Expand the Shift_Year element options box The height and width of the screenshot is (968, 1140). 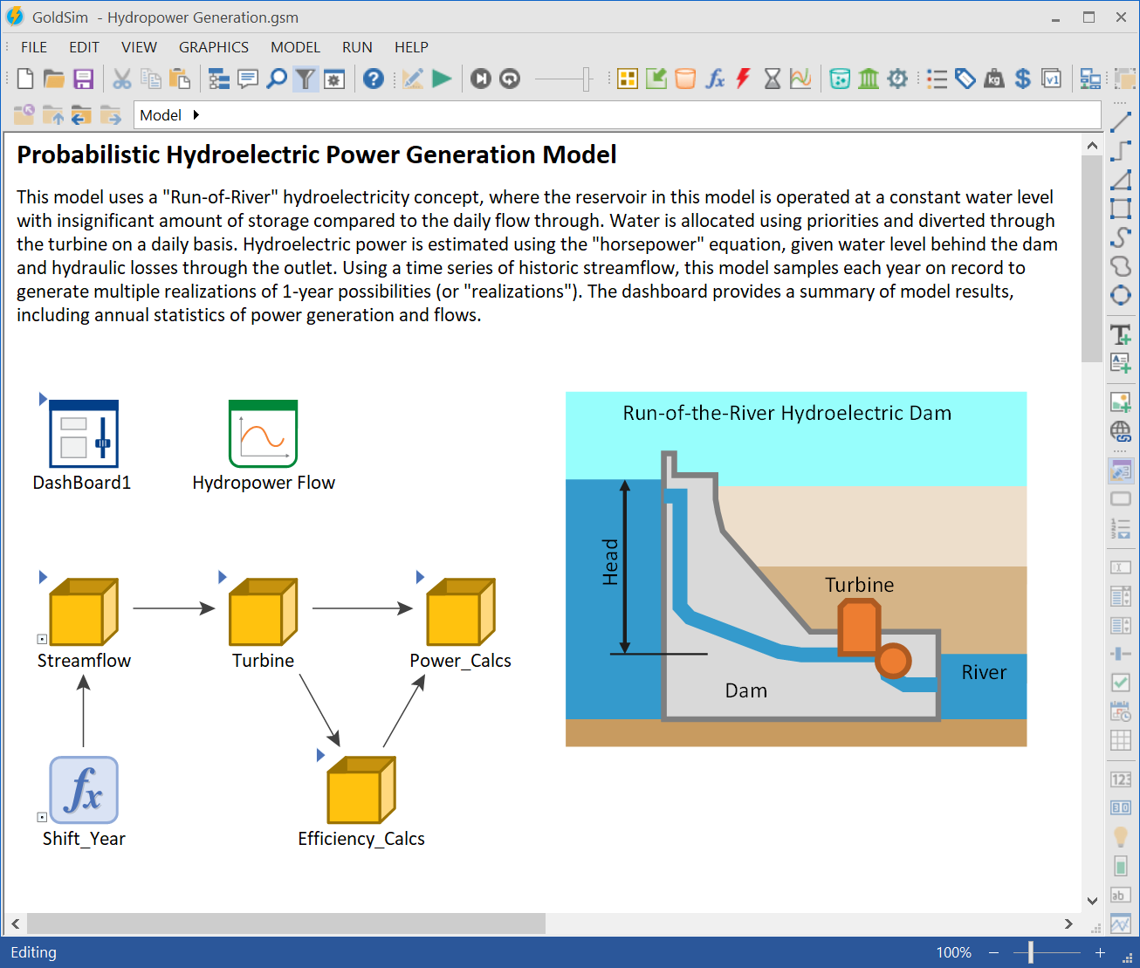[x=41, y=818]
